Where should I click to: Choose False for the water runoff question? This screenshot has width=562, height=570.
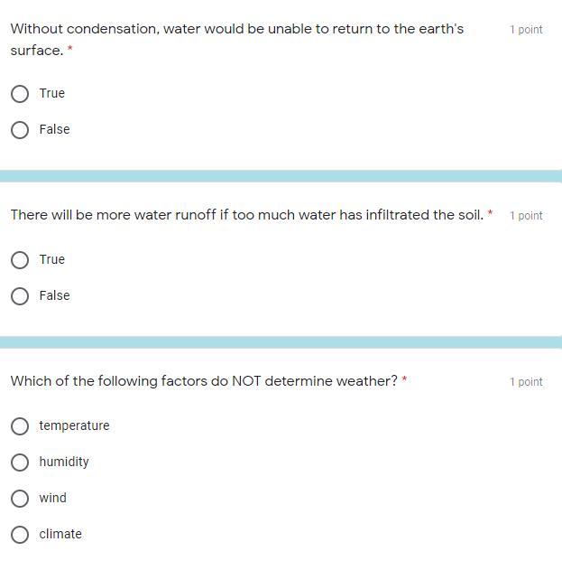[20, 295]
